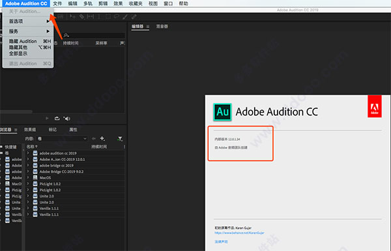Open the 窗口 menu

[x=168, y=3]
